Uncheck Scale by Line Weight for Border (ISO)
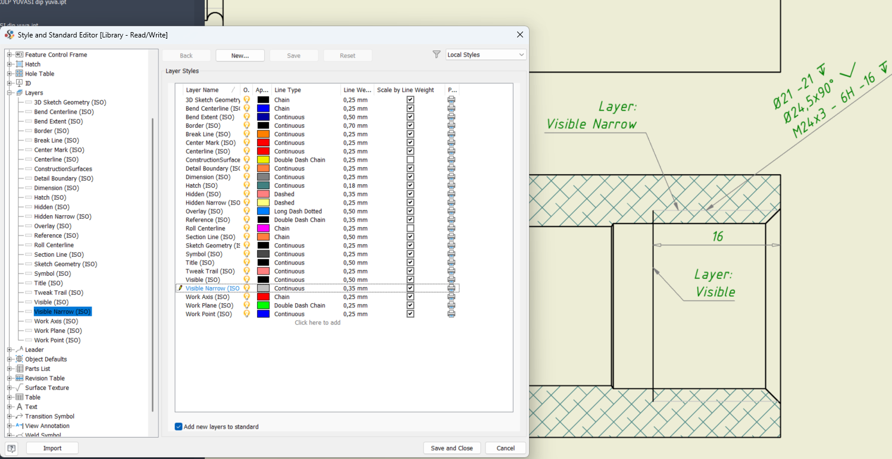Screen dimensions: 892x459 tap(410, 125)
